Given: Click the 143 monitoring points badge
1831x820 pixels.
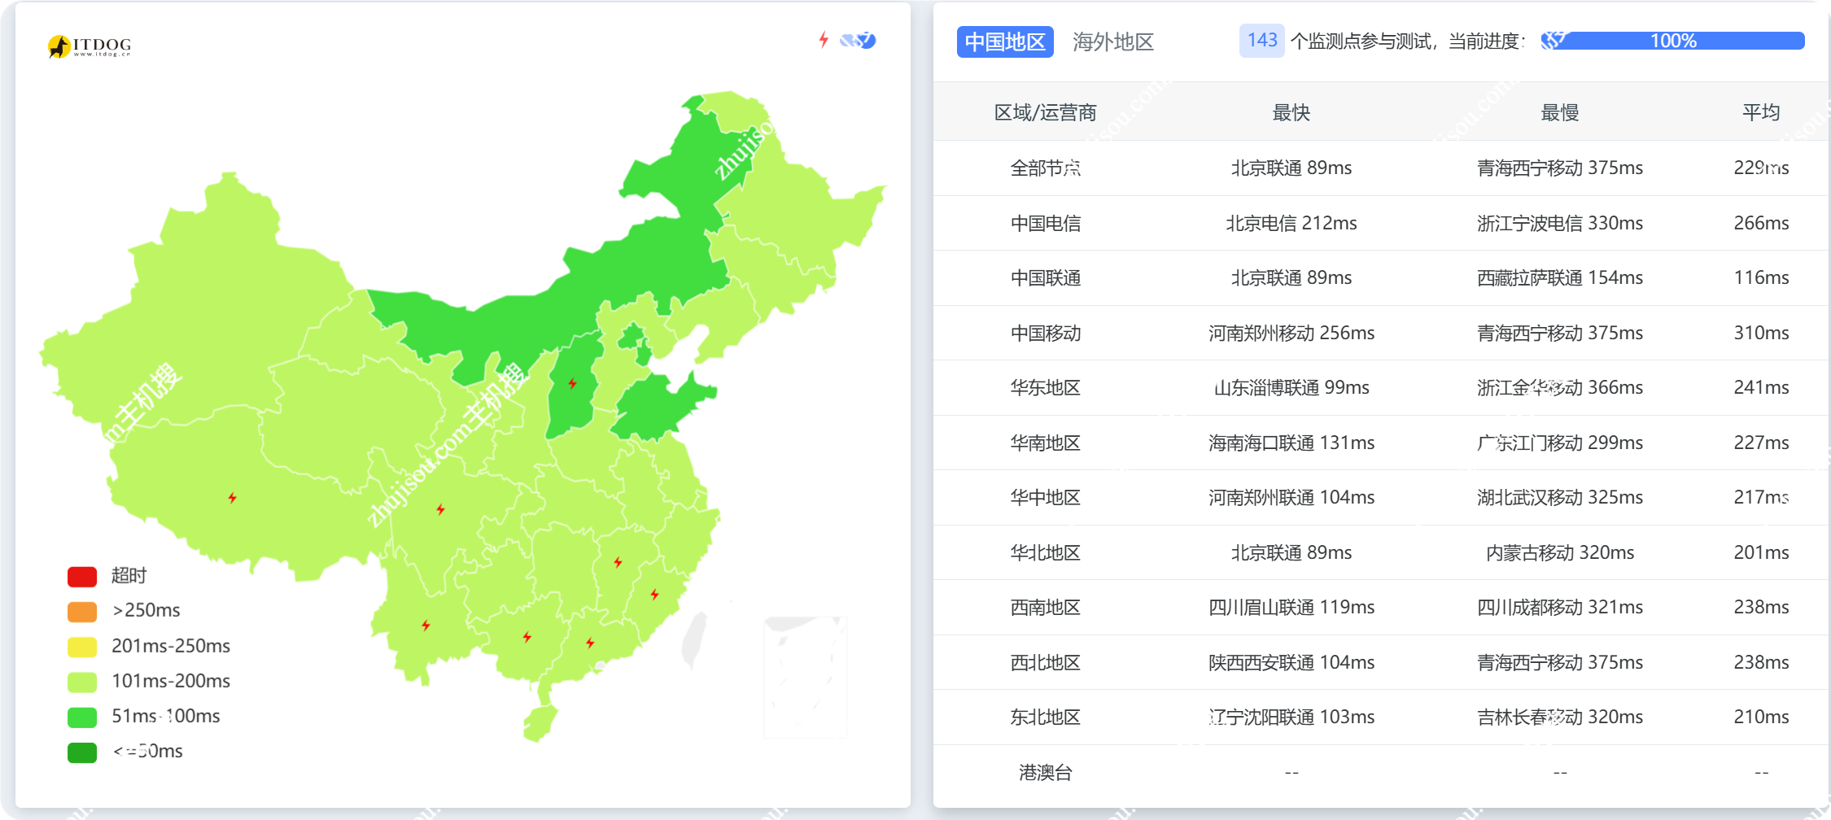Looking at the screenshot, I should coord(1261,40).
